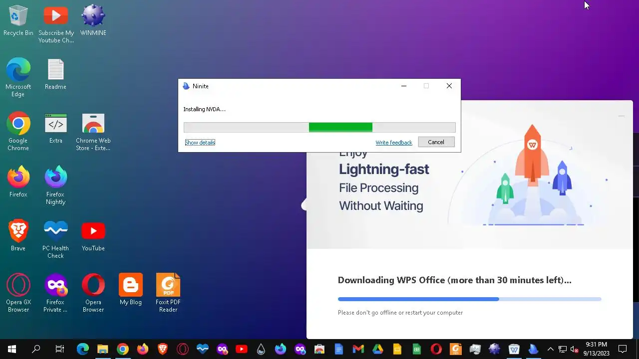Open Chrome from the taskbar
Image resolution: width=639 pixels, height=359 pixels.
123,349
